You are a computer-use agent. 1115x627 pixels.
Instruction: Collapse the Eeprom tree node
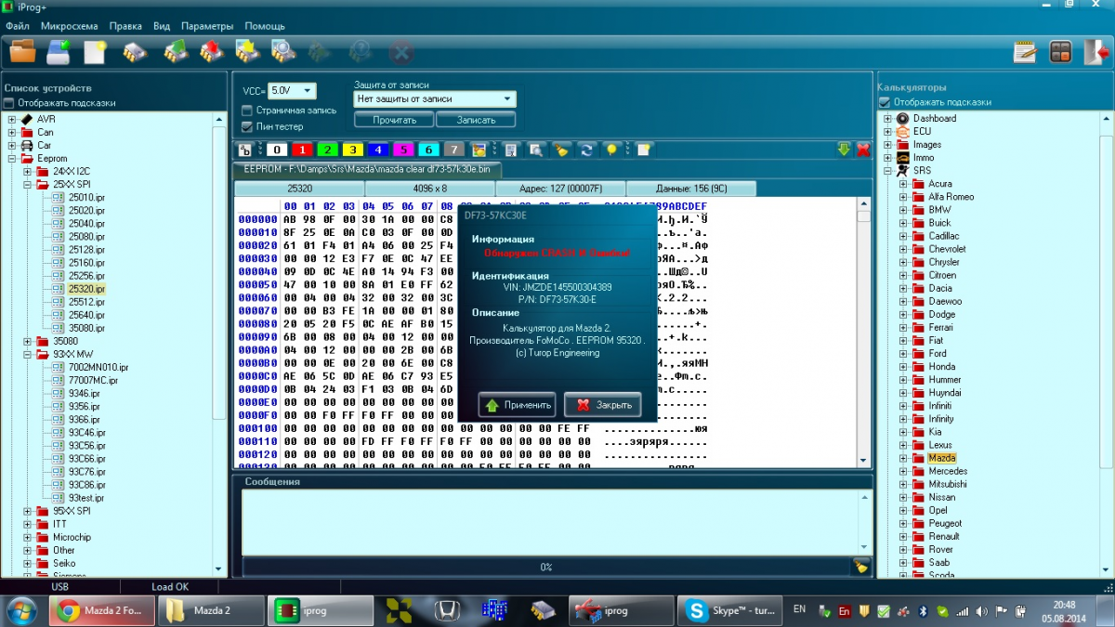(12, 159)
